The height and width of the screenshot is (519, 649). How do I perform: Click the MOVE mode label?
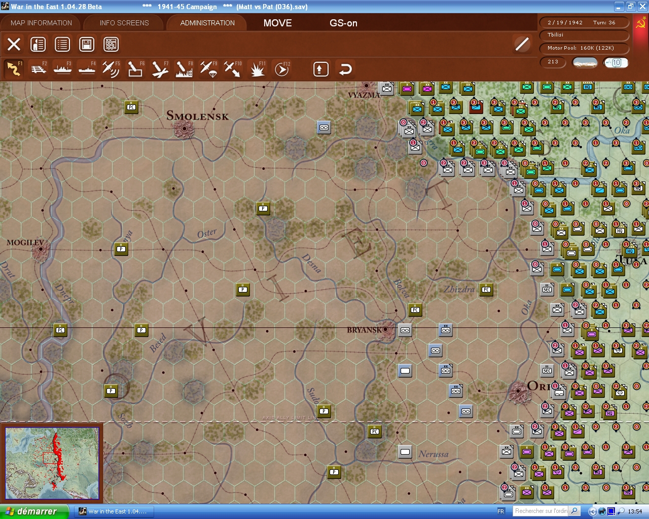coord(278,23)
